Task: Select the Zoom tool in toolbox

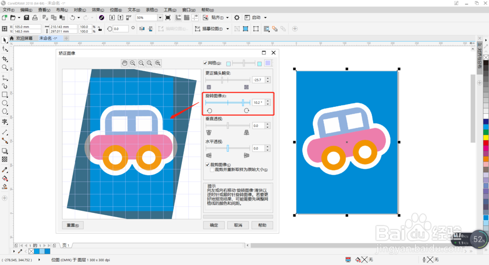Action: tap(4, 67)
